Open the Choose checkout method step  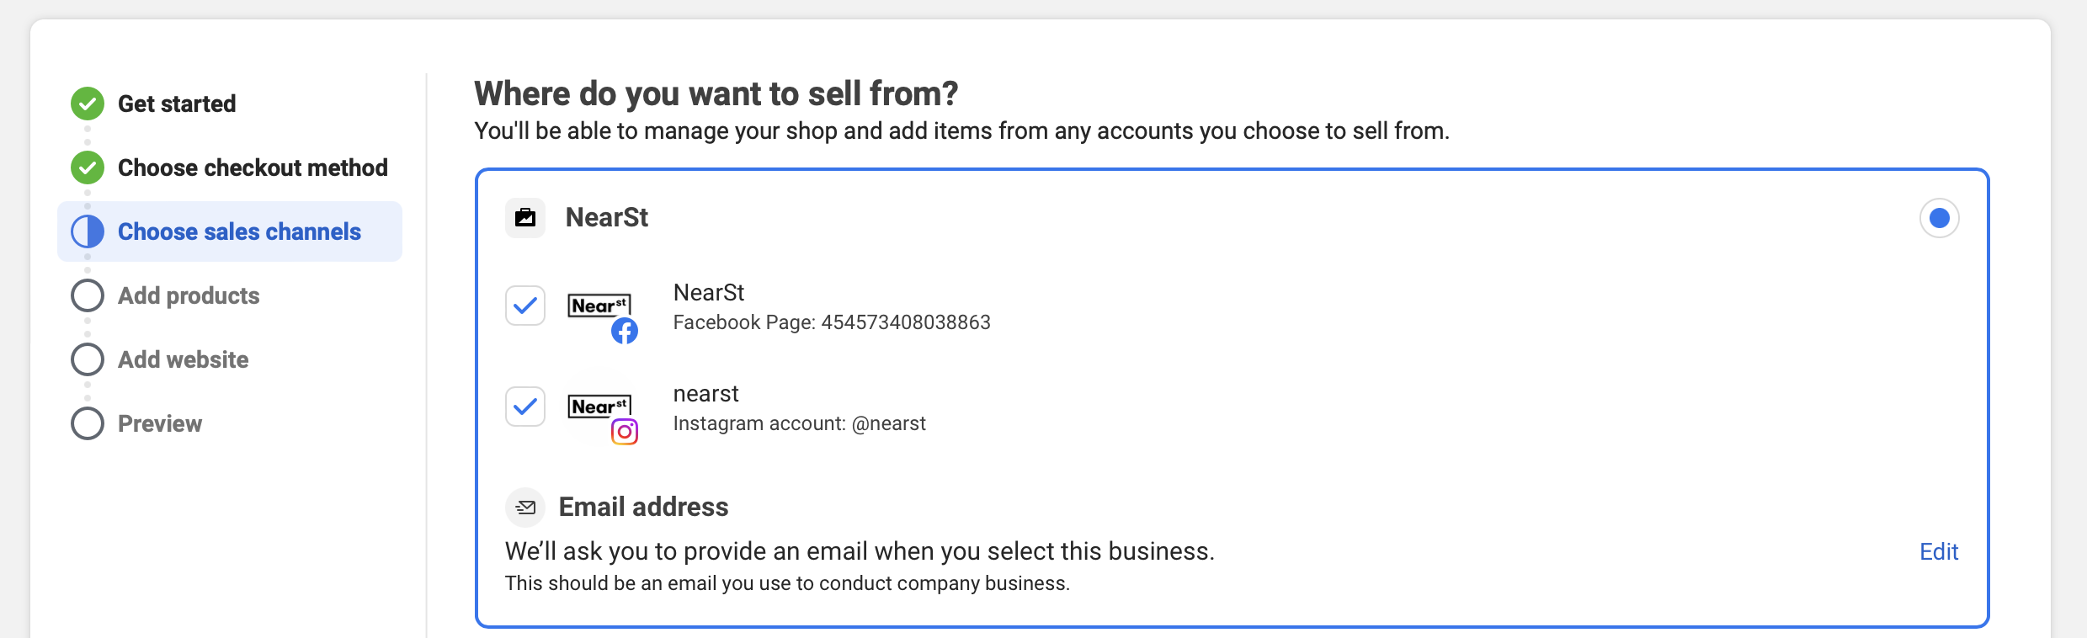pos(253,167)
